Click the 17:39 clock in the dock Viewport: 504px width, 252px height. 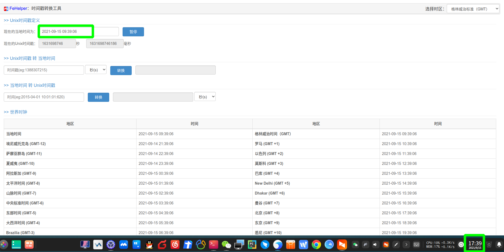coord(475,245)
